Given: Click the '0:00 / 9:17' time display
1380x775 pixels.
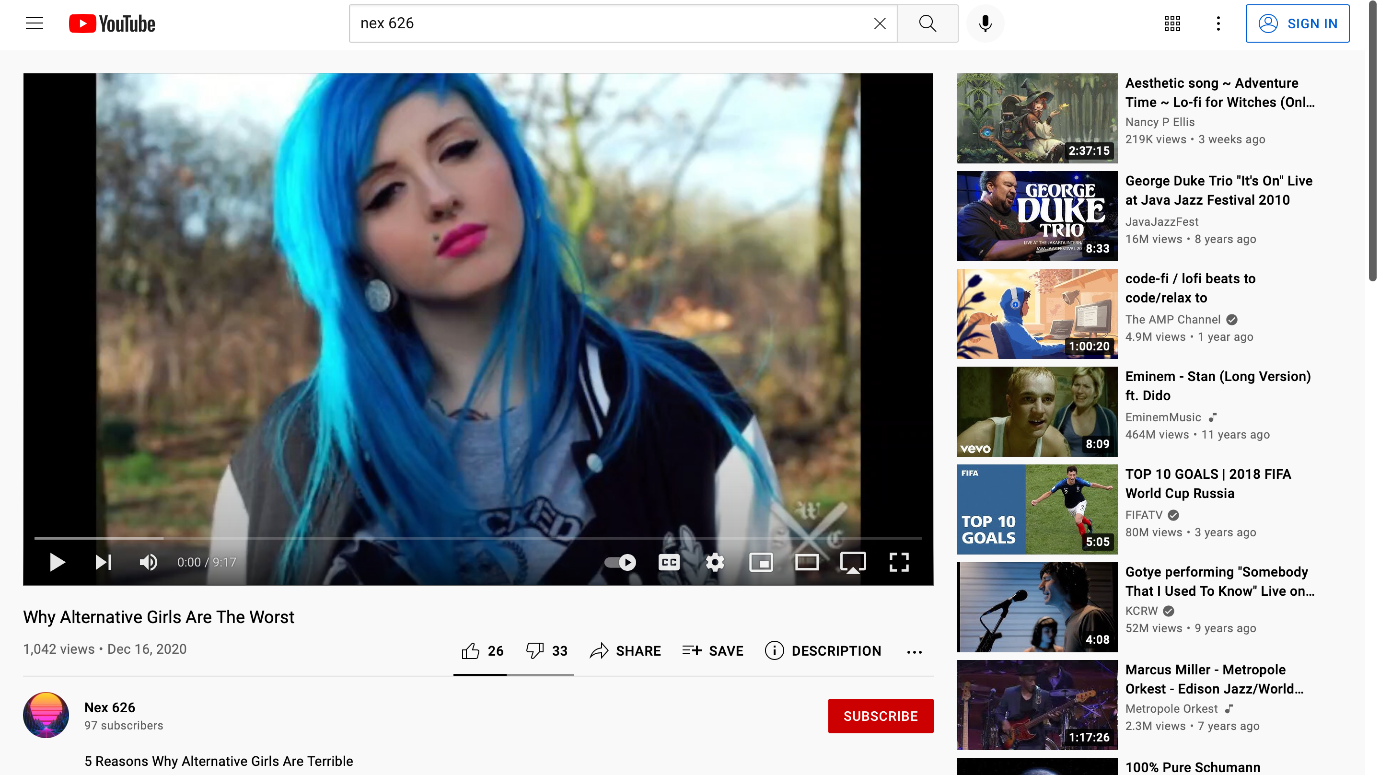Looking at the screenshot, I should [x=207, y=562].
